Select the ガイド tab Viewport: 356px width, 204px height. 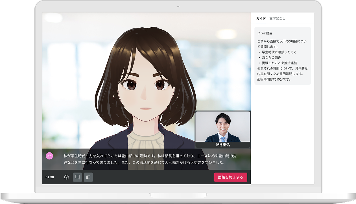[261, 19]
